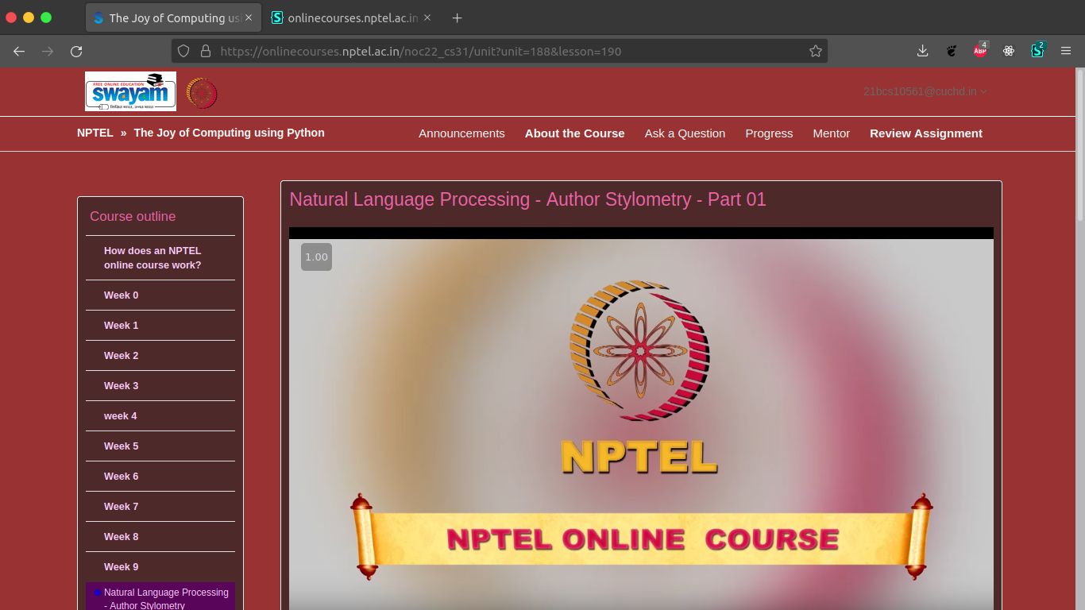Open the shield tracking protection icon

pos(183,51)
